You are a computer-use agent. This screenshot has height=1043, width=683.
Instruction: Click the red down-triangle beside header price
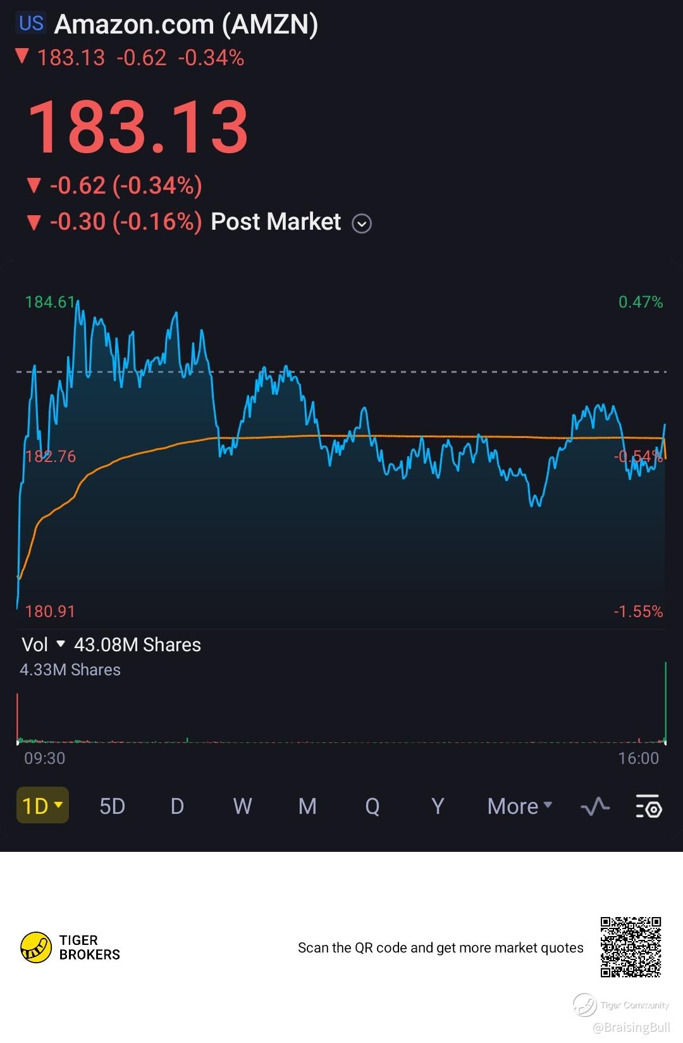pyautogui.click(x=22, y=57)
